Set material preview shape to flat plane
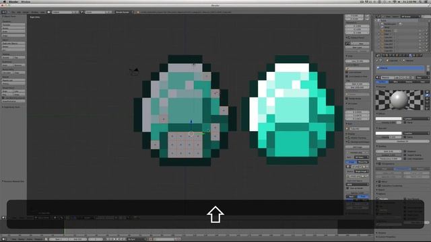The image size is (431, 242). point(427,92)
